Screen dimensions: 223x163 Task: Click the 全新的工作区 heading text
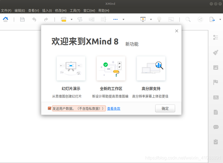coord(111,89)
